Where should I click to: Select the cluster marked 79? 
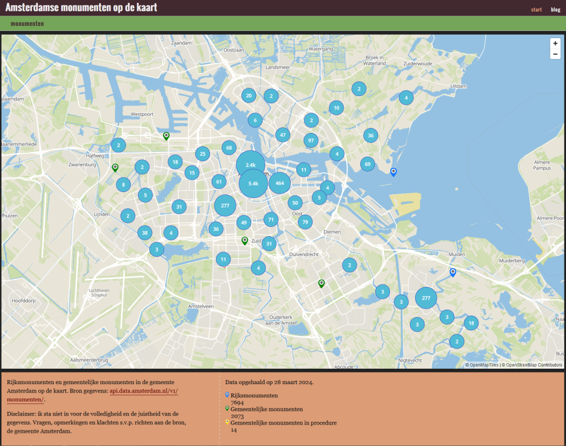click(305, 222)
